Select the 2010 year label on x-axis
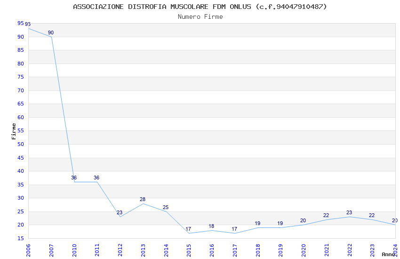400x259 pixels. click(74, 250)
